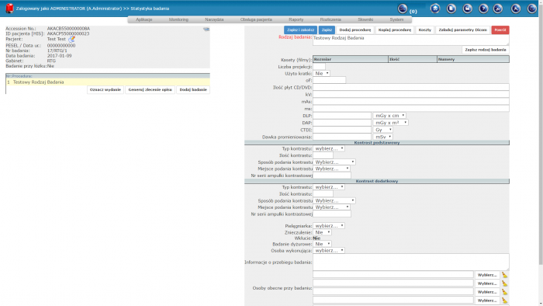Focus the Liczba projekcji field
The width and height of the screenshot is (543, 306).
[x=320, y=67]
